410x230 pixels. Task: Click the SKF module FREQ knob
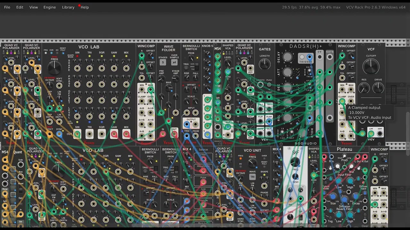pyautogui.click(x=295, y=162)
